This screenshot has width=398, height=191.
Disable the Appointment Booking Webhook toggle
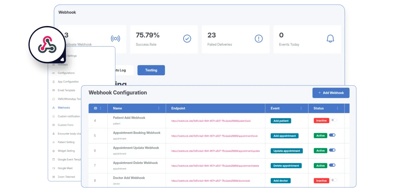click(332, 135)
